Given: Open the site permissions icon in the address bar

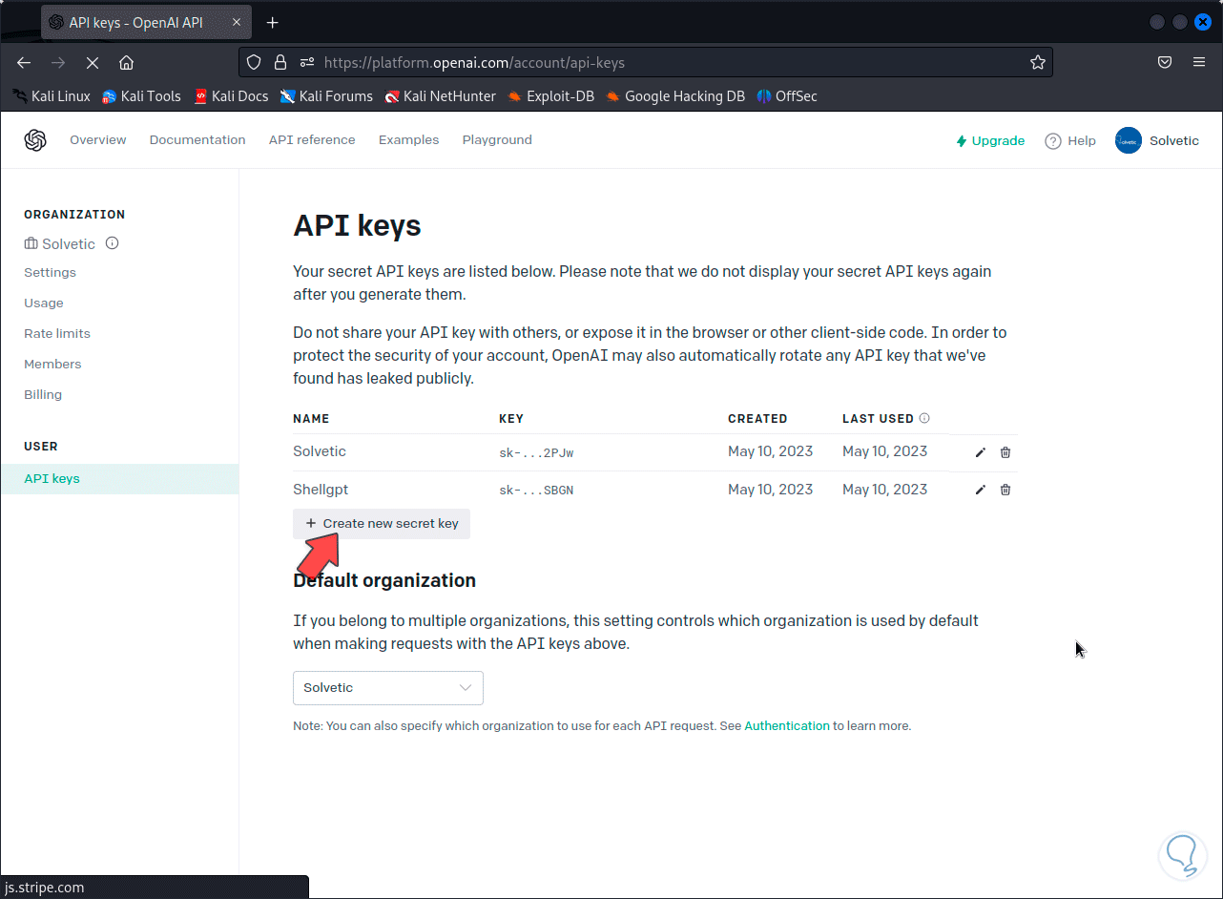Looking at the screenshot, I should tap(307, 62).
